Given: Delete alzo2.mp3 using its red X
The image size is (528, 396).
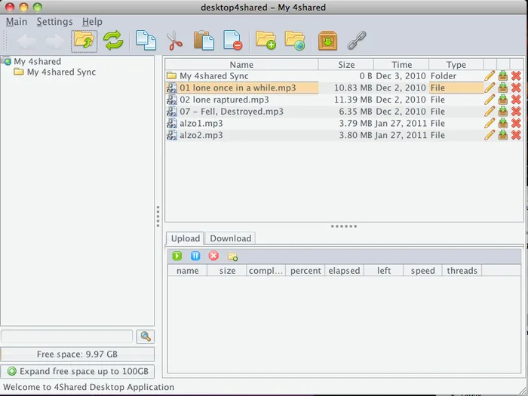Looking at the screenshot, I should tap(516, 135).
